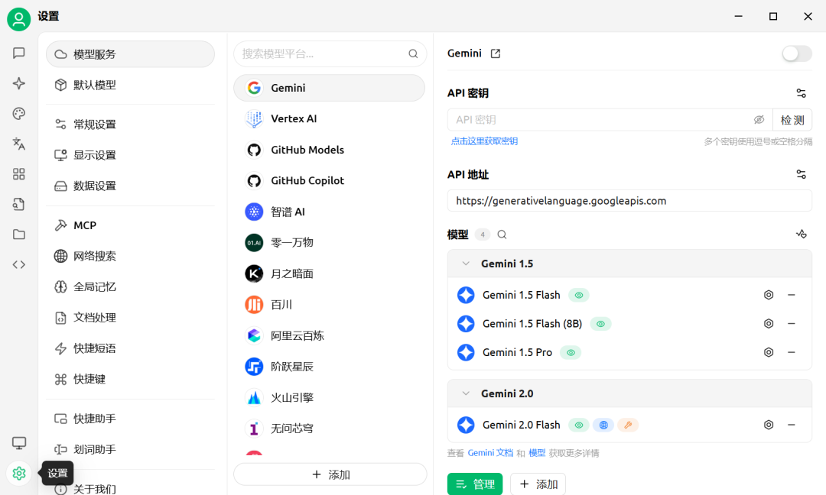Click the sparkle agents icon in sidebar
This screenshot has height=495, width=826.
(19, 83)
